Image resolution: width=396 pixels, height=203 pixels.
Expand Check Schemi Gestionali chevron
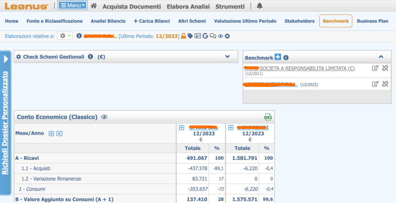pyautogui.click(x=228, y=56)
